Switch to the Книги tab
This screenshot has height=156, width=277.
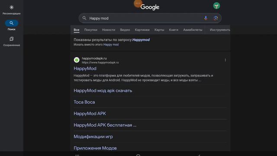pos(174,30)
